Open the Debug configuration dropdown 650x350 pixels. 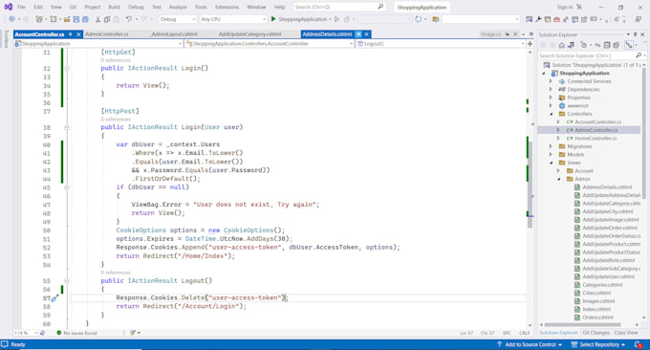pos(178,19)
